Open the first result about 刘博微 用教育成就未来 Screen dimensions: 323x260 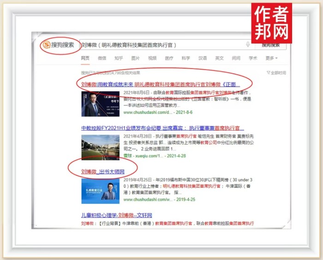tap(161, 84)
